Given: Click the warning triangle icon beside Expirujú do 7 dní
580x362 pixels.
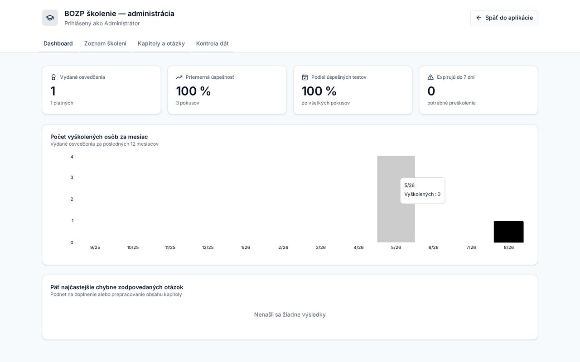Looking at the screenshot, I should (430, 77).
